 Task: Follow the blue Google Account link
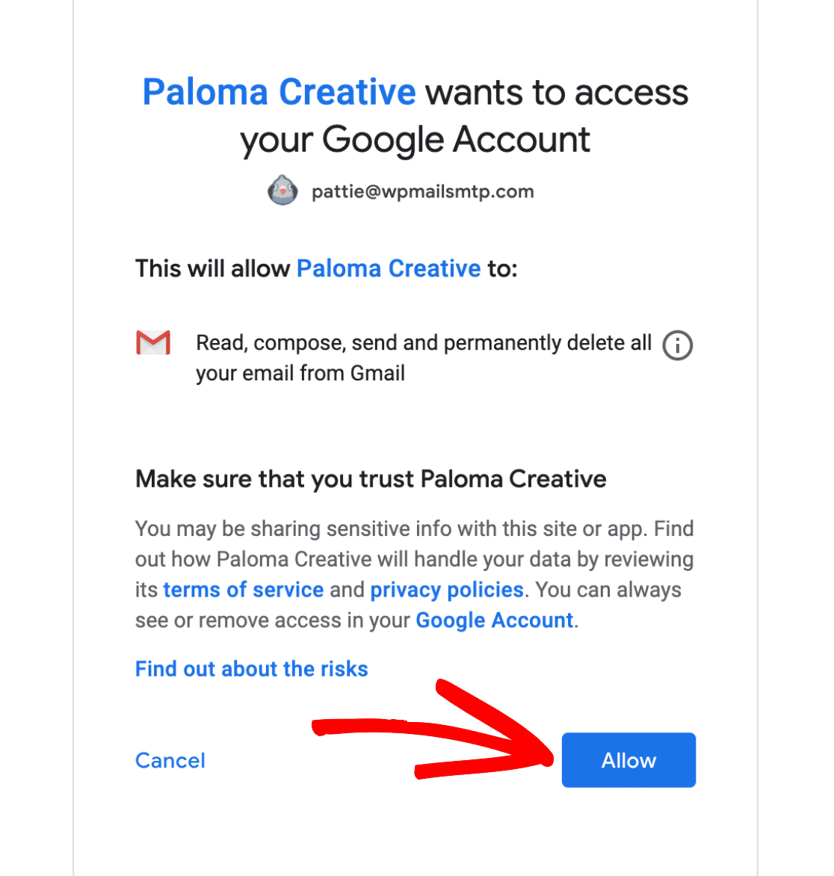[495, 620]
